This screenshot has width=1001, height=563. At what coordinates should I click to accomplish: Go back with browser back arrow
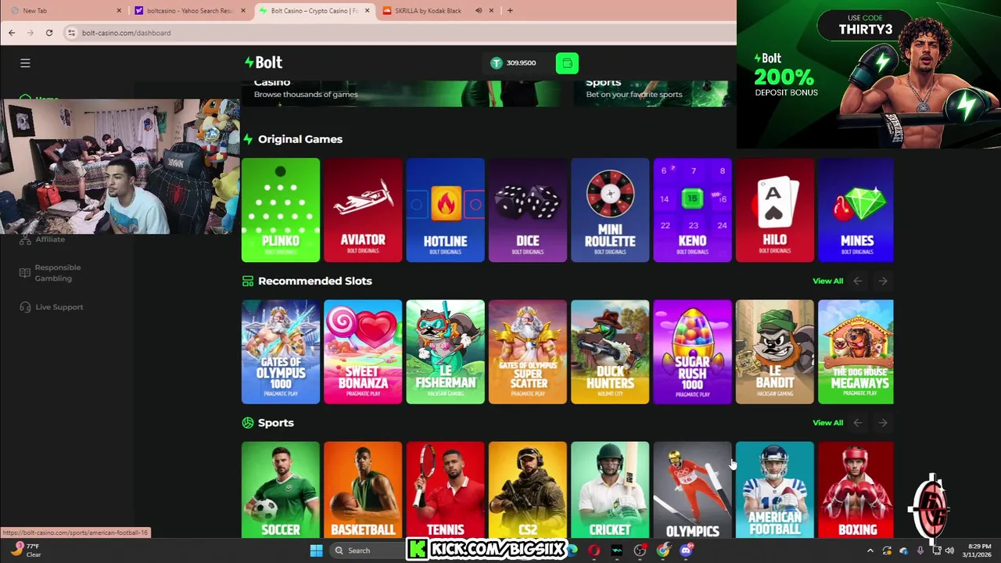click(12, 33)
